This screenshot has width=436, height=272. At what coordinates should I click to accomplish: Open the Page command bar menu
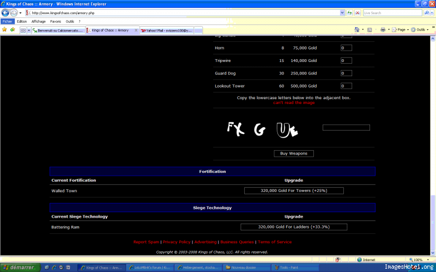401,30
